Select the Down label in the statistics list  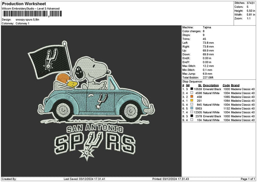(x=186, y=55)
